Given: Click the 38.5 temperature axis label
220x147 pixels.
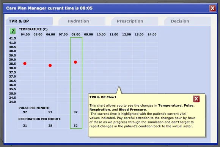Looking at the screenshot, I should [13, 64].
